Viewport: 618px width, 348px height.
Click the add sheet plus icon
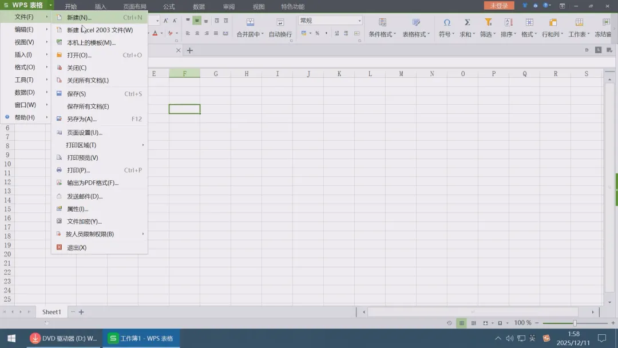81,312
